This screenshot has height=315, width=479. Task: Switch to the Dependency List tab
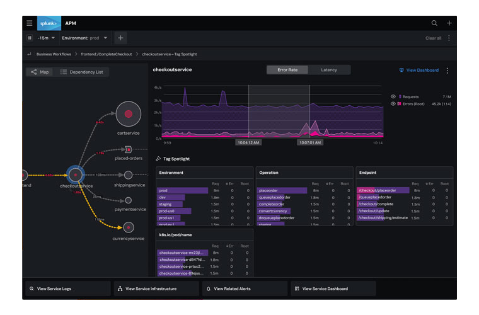pyautogui.click(x=82, y=72)
